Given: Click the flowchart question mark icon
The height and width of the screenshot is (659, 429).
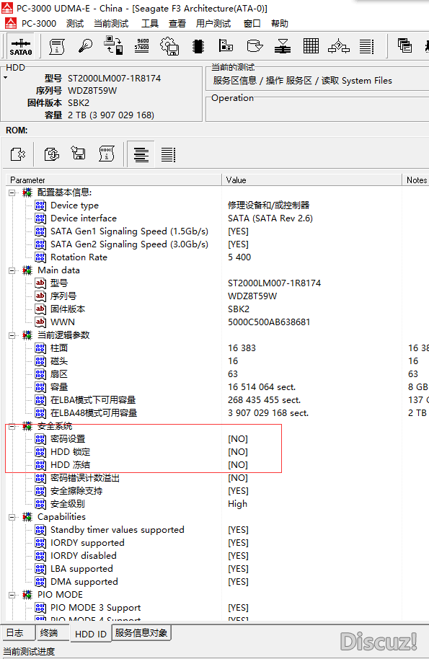Looking at the screenshot, I should [339, 46].
